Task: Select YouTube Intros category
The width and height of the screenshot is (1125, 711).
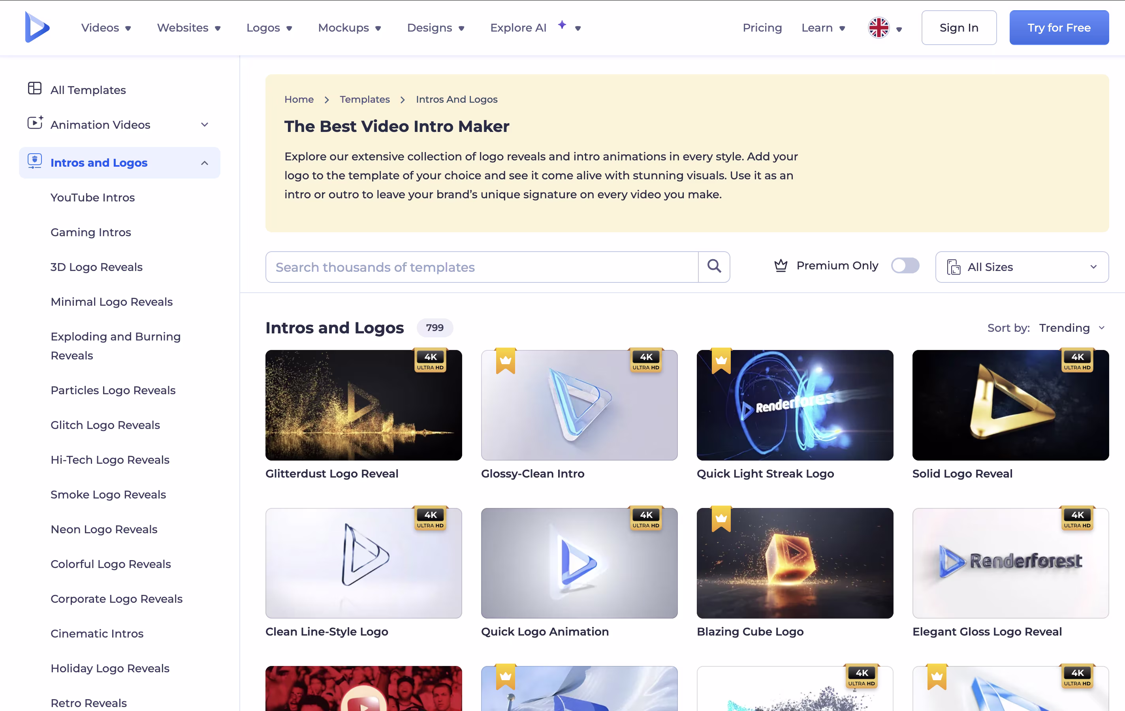Action: [x=92, y=197]
